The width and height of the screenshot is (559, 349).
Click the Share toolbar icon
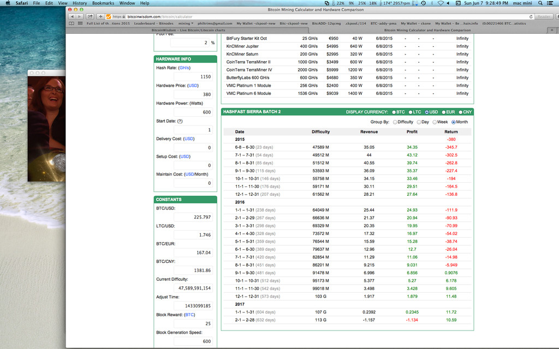[x=90, y=16]
